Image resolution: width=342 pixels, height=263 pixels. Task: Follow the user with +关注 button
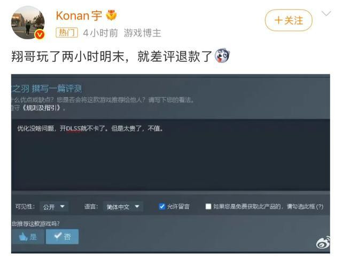[x=289, y=20]
